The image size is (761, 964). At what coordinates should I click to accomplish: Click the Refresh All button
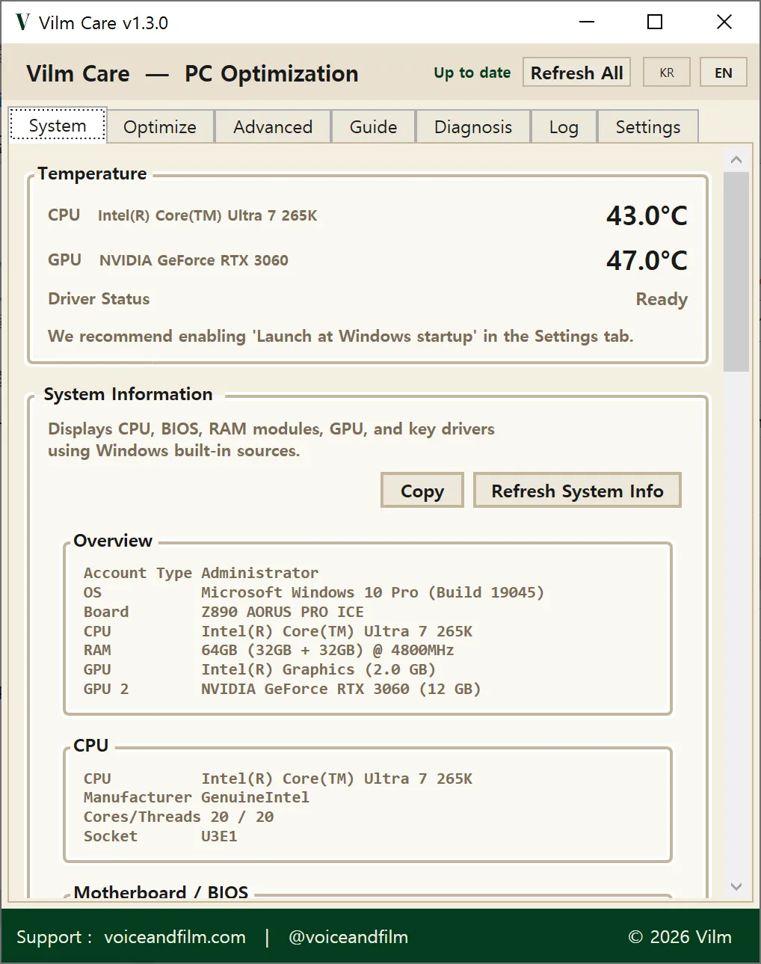pyautogui.click(x=576, y=73)
